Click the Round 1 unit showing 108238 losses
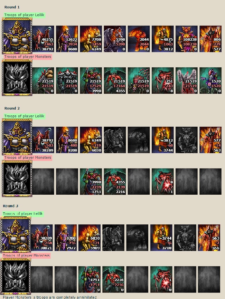The width and height of the screenshot is (225, 299). pyautogui.click(x=186, y=39)
